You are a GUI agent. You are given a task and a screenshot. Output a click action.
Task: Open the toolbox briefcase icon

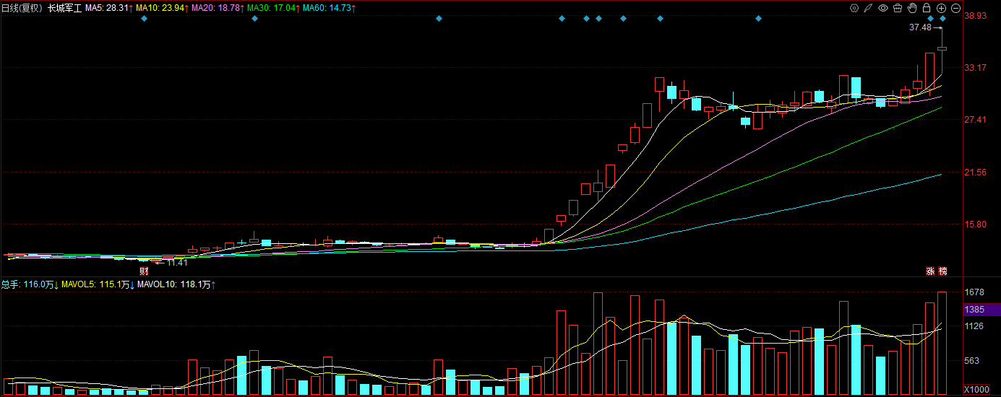(897, 8)
